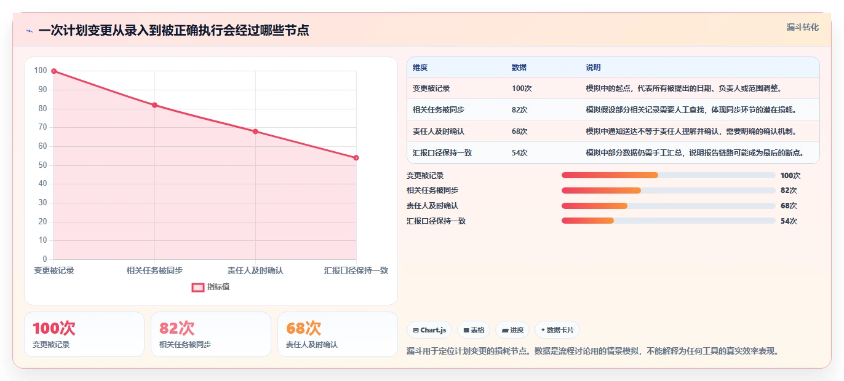Screen dimensions: 844x381
Task: Click the 数据卡片 chip
Action: [x=557, y=330]
